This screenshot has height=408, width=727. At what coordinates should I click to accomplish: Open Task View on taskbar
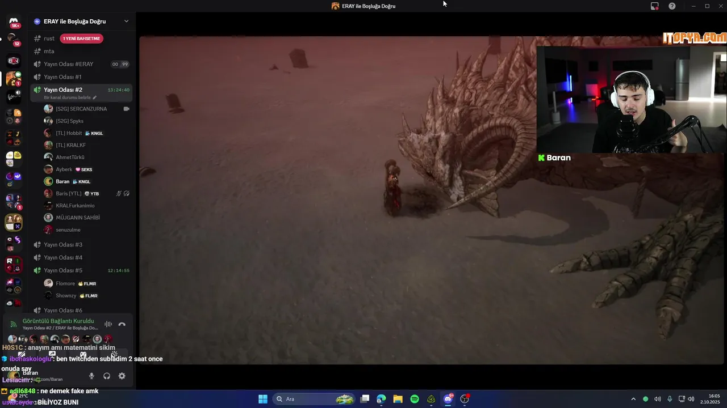(x=365, y=399)
